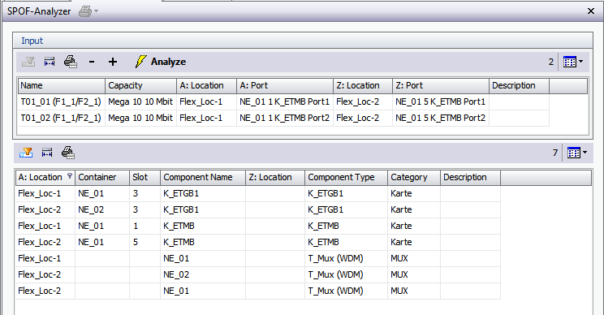
Task: Click the printer icon in SPOF-Analyzer title bar
Action: point(84,11)
